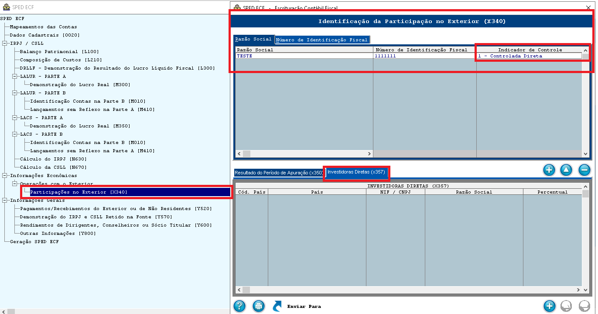Click the Enviar Para label

304,306
